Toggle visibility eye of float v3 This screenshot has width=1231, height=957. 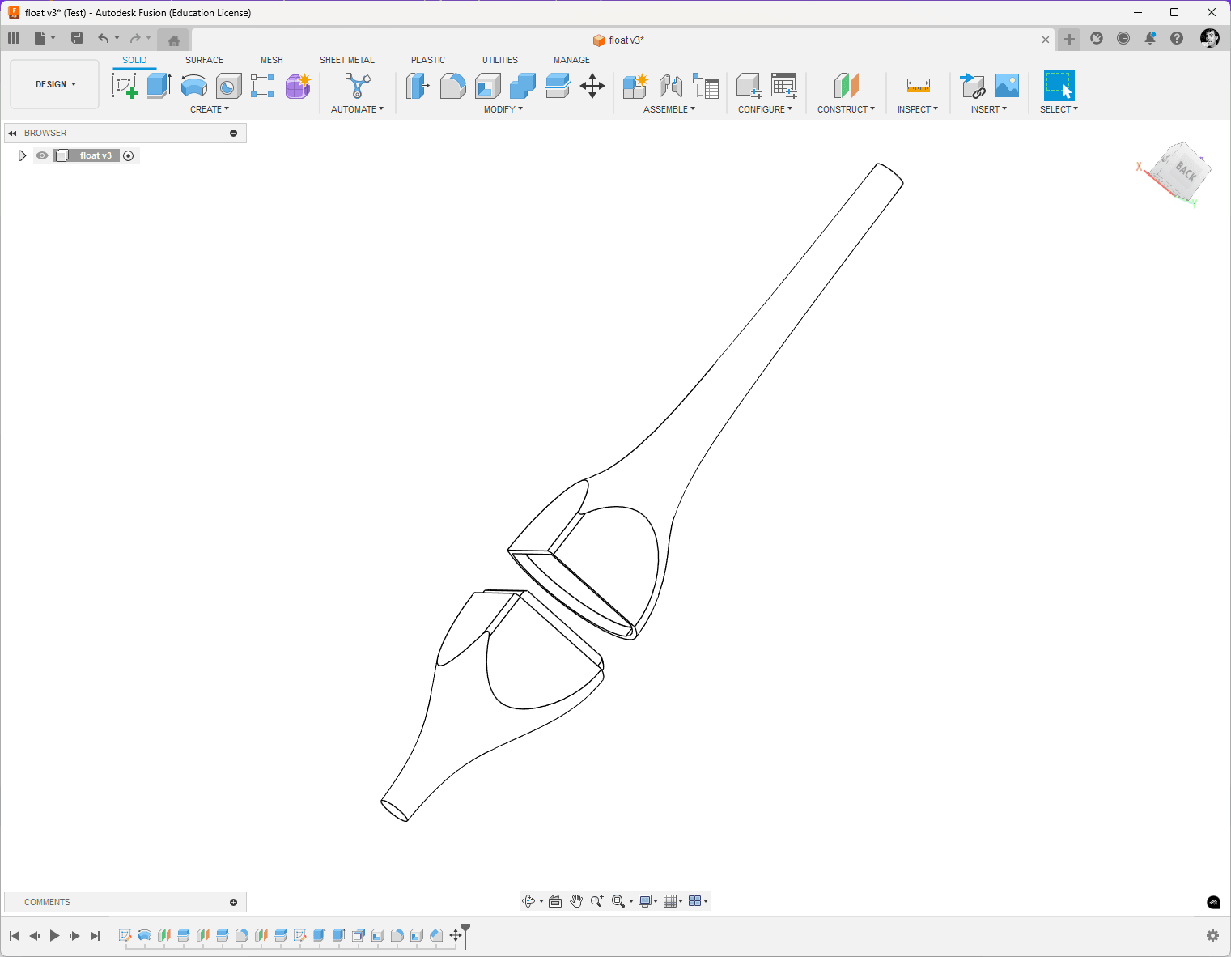[x=42, y=155]
